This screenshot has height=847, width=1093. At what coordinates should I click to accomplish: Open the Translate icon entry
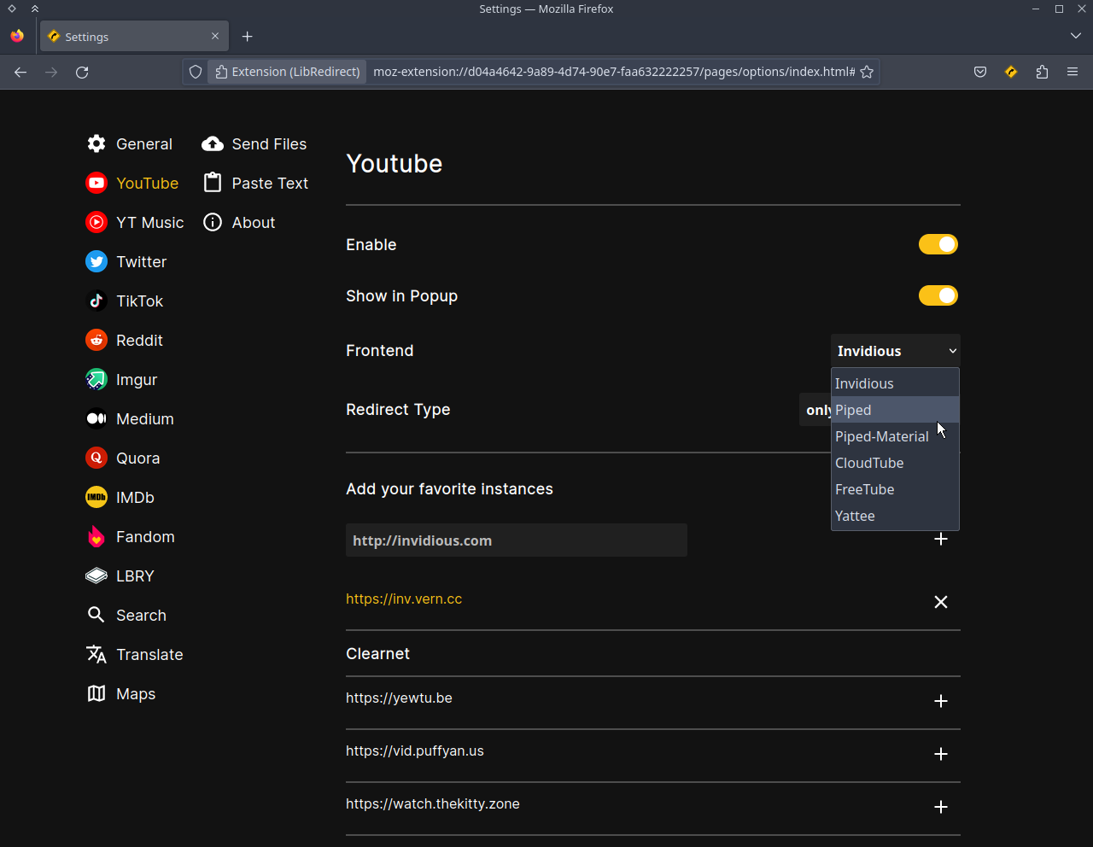(96, 654)
